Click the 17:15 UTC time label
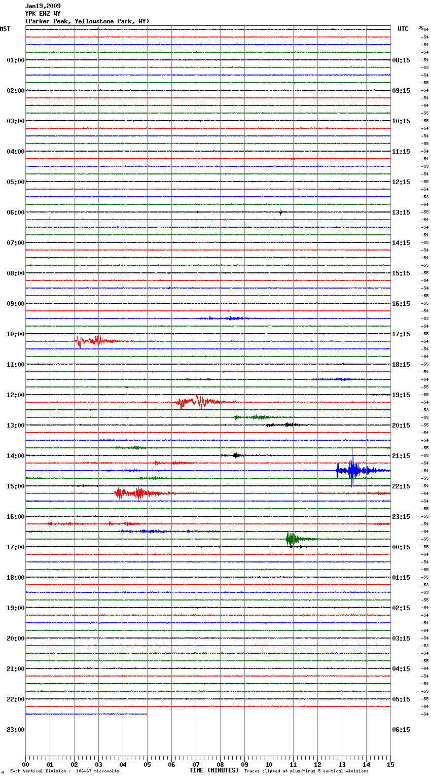The width and height of the screenshot is (431, 778). tap(401, 334)
